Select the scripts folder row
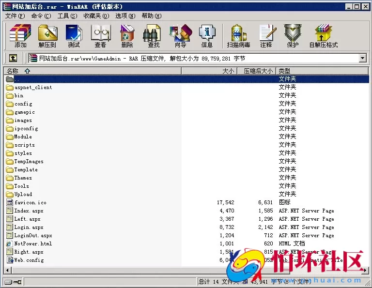 click(x=186, y=145)
